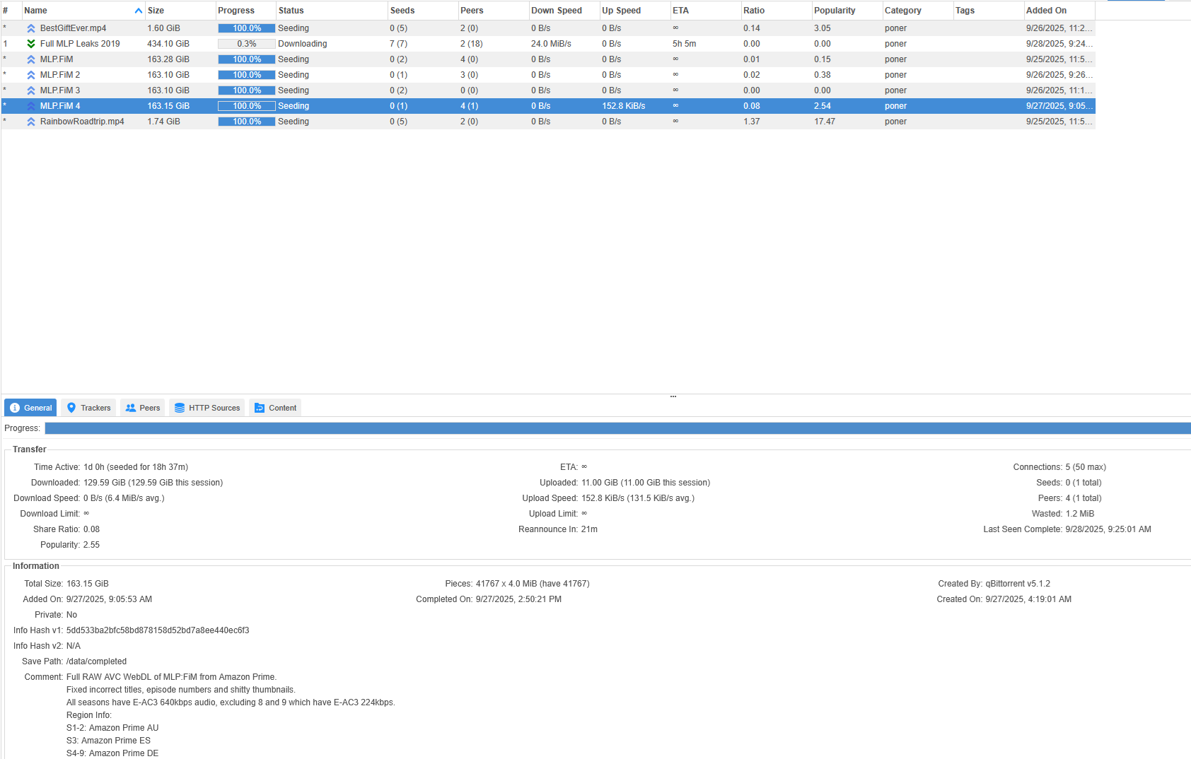1191x759 pixels.
Task: Sort by Seeds column header
Action: pos(423,11)
